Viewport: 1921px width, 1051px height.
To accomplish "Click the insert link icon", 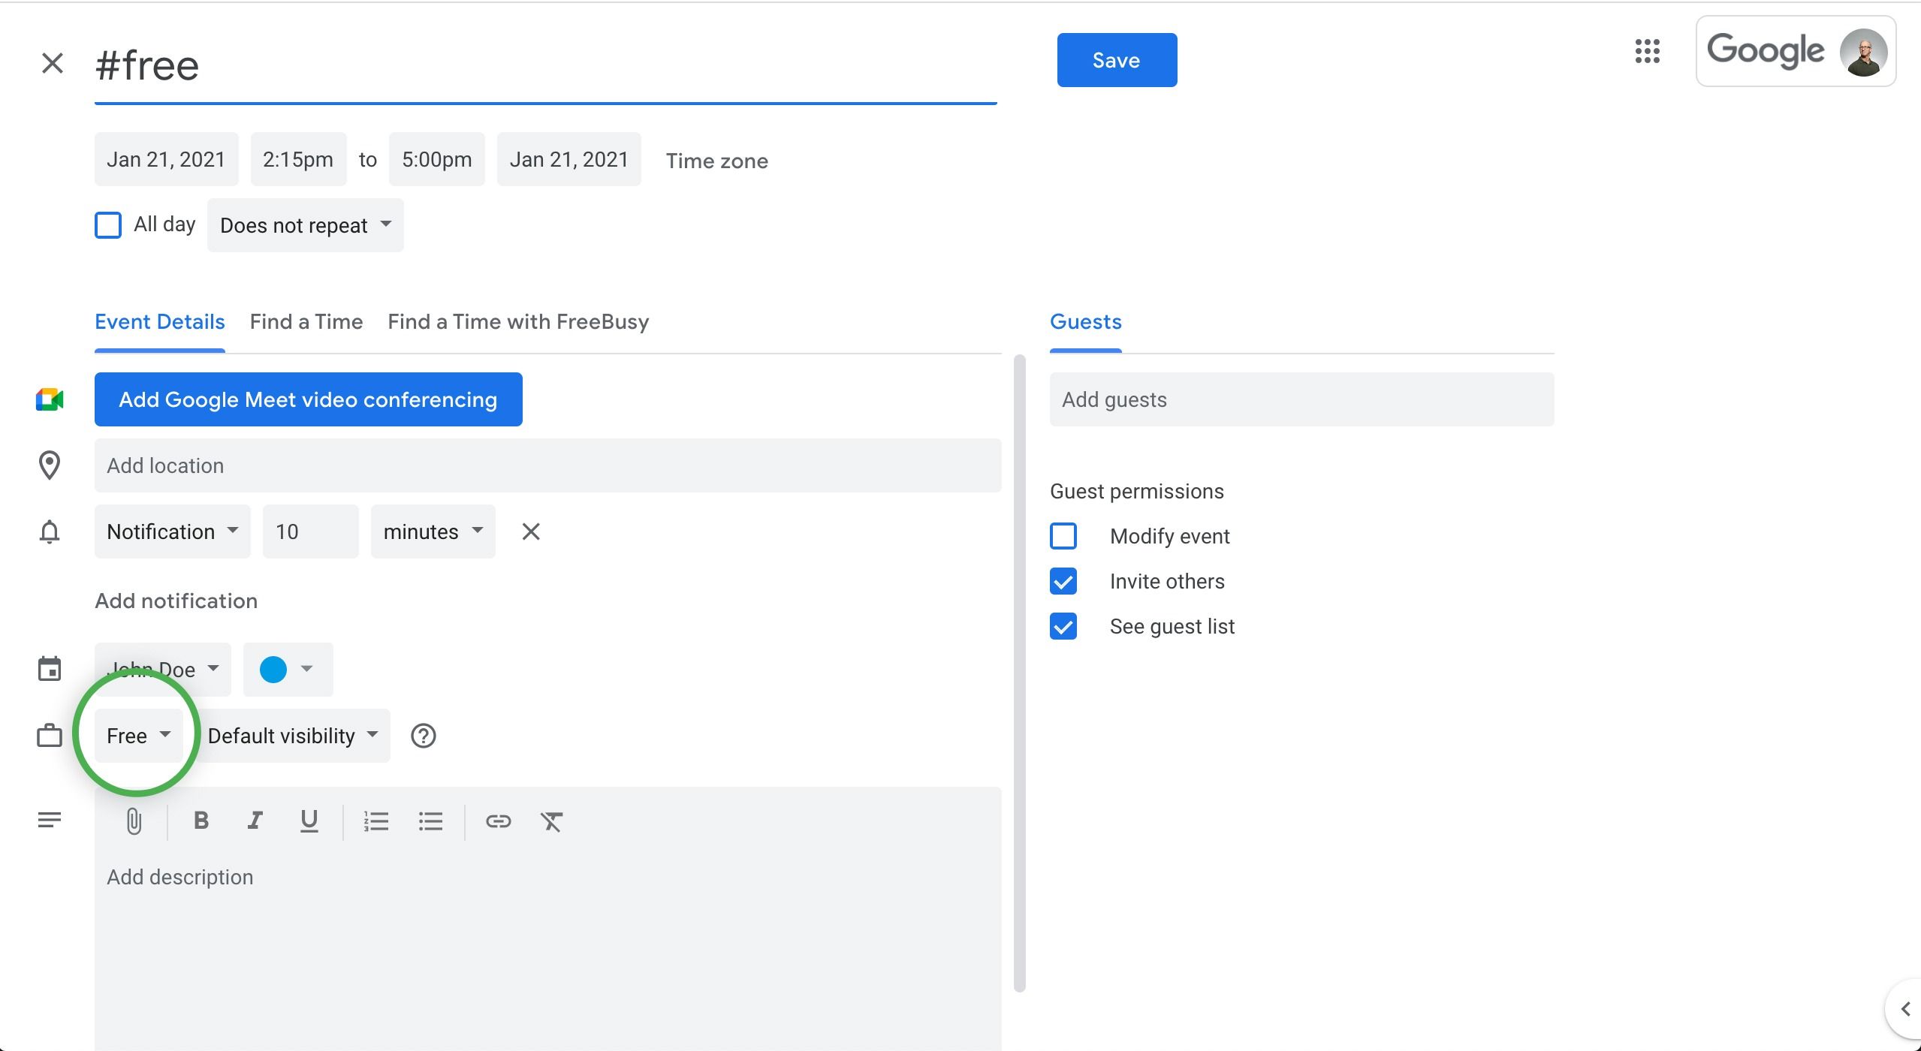I will tap(498, 821).
